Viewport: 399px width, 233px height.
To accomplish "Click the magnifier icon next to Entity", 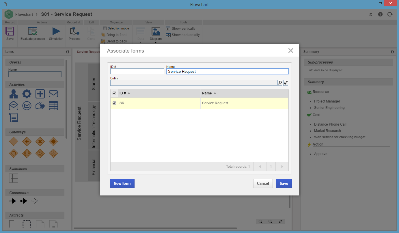I will (x=280, y=83).
